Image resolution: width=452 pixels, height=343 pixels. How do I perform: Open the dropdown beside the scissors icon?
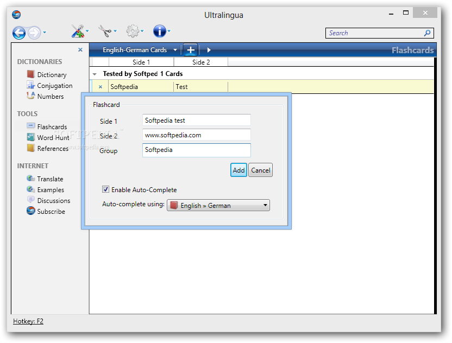tap(115, 31)
